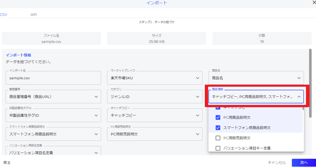
Task: Check PC用販売説明文 in the list
Action: point(218,138)
